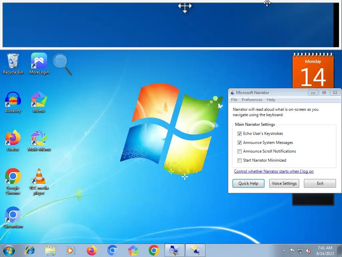This screenshot has height=257, width=342.
Task: Click the Narrator window title icon
Action: 232,92
